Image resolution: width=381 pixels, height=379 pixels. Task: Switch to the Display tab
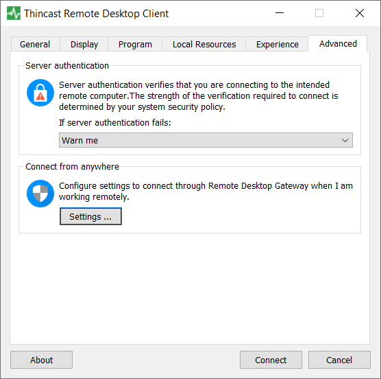point(84,45)
